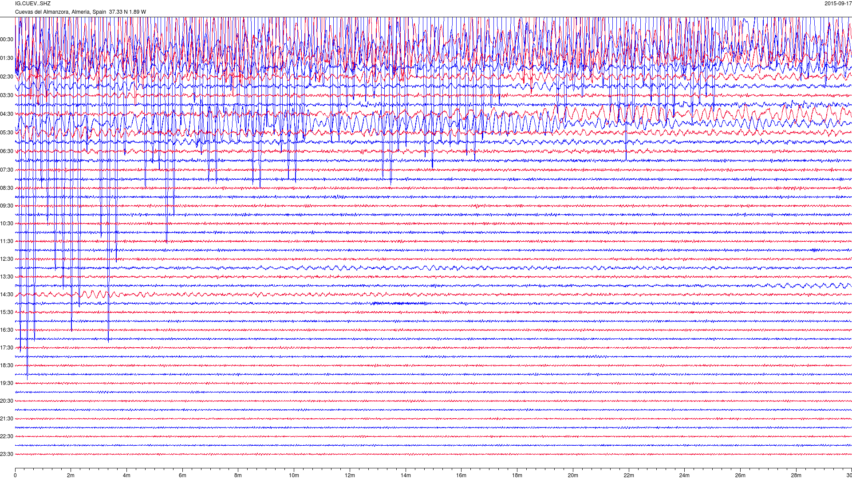Click the 10m time axis tick label

294,475
